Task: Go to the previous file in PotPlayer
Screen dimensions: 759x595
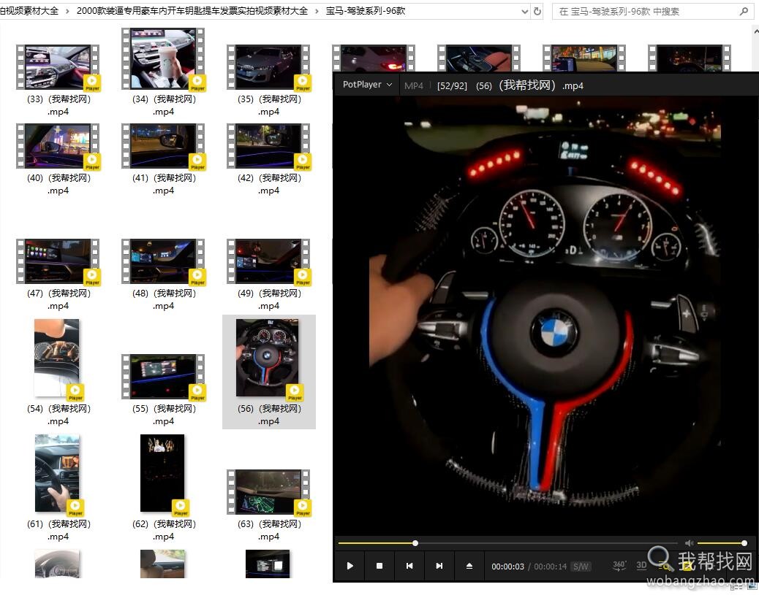Action: 409,566
